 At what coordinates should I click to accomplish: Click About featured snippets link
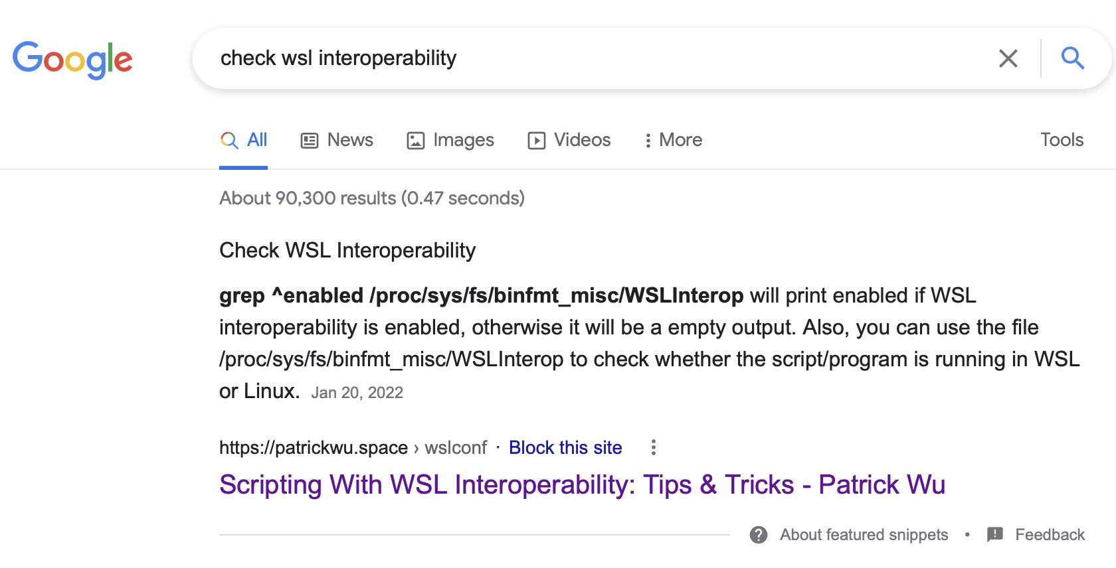tap(864, 535)
